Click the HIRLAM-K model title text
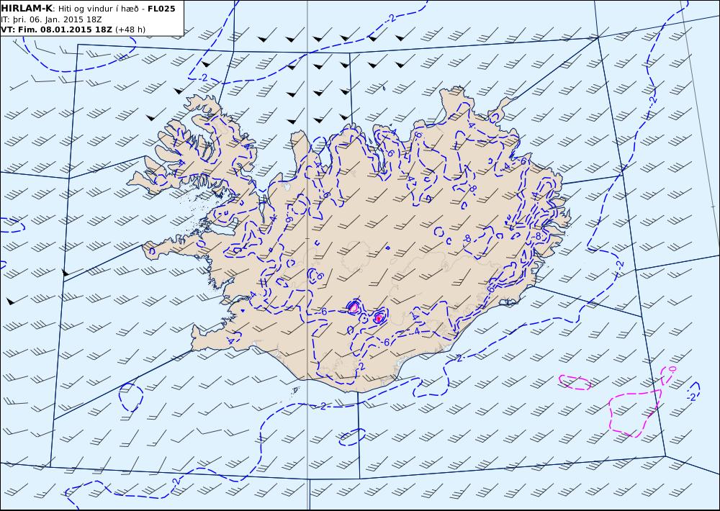 27,9
